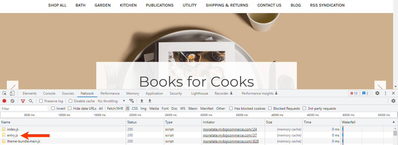Switch to the Console tab
Screen dimensions: 398x145
(x=49, y=93)
